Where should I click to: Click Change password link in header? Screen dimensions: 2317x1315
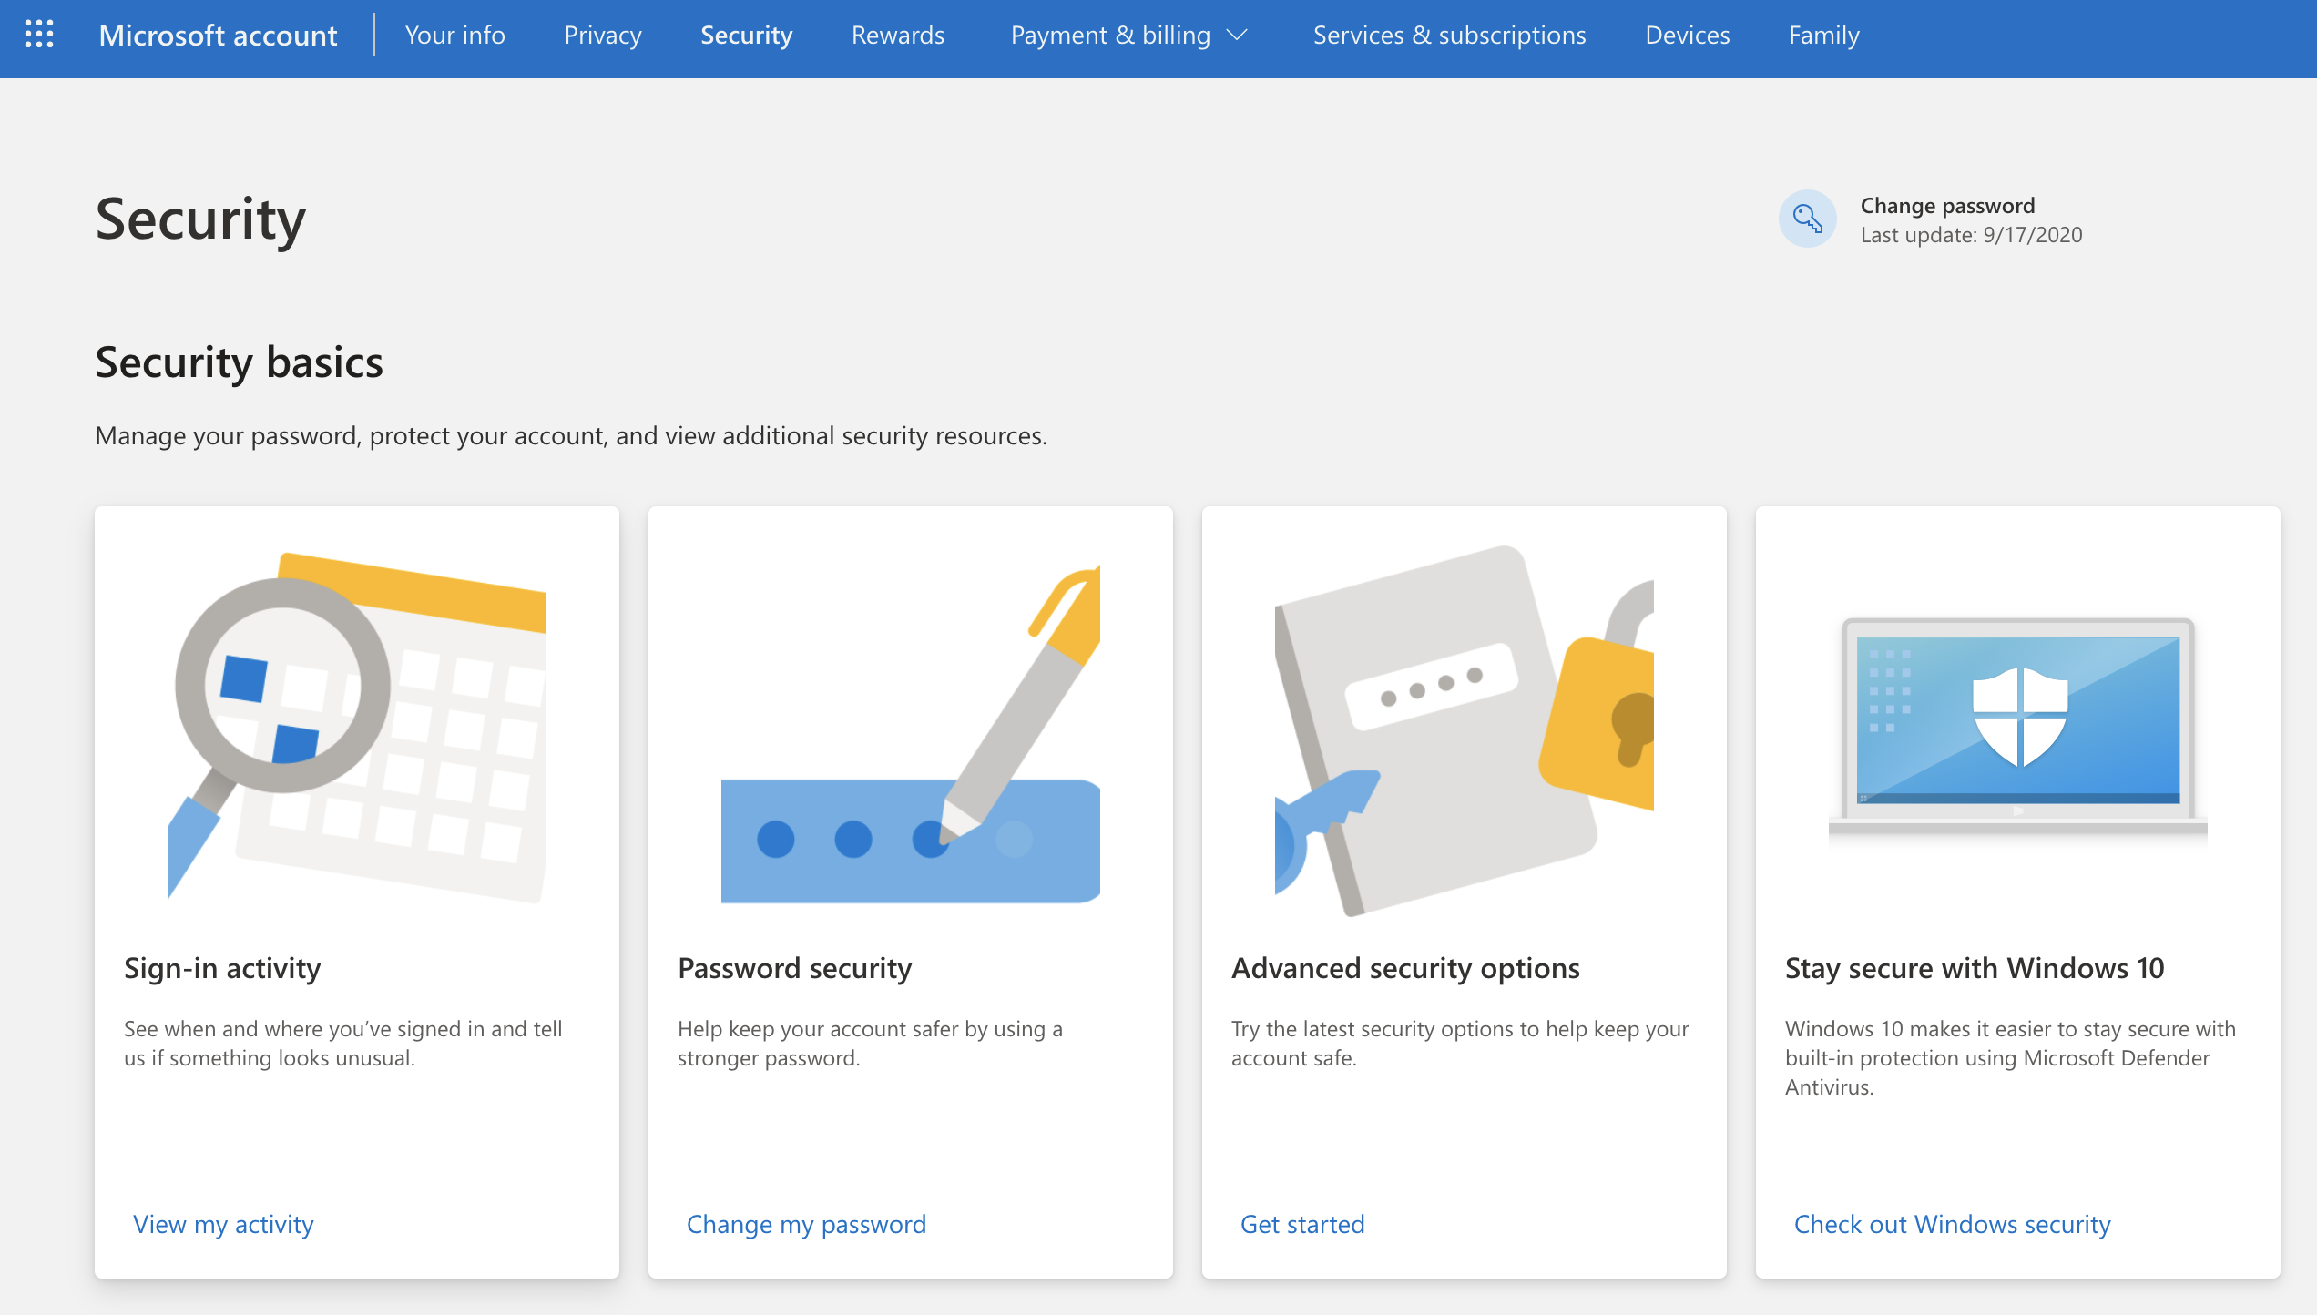(1947, 205)
